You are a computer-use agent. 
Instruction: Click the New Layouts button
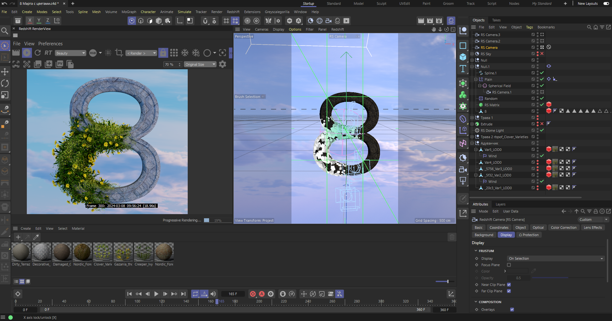tap(587, 4)
